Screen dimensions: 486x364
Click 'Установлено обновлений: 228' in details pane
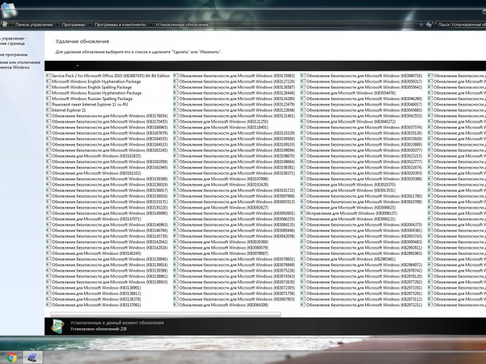pyautogui.click(x=98, y=329)
